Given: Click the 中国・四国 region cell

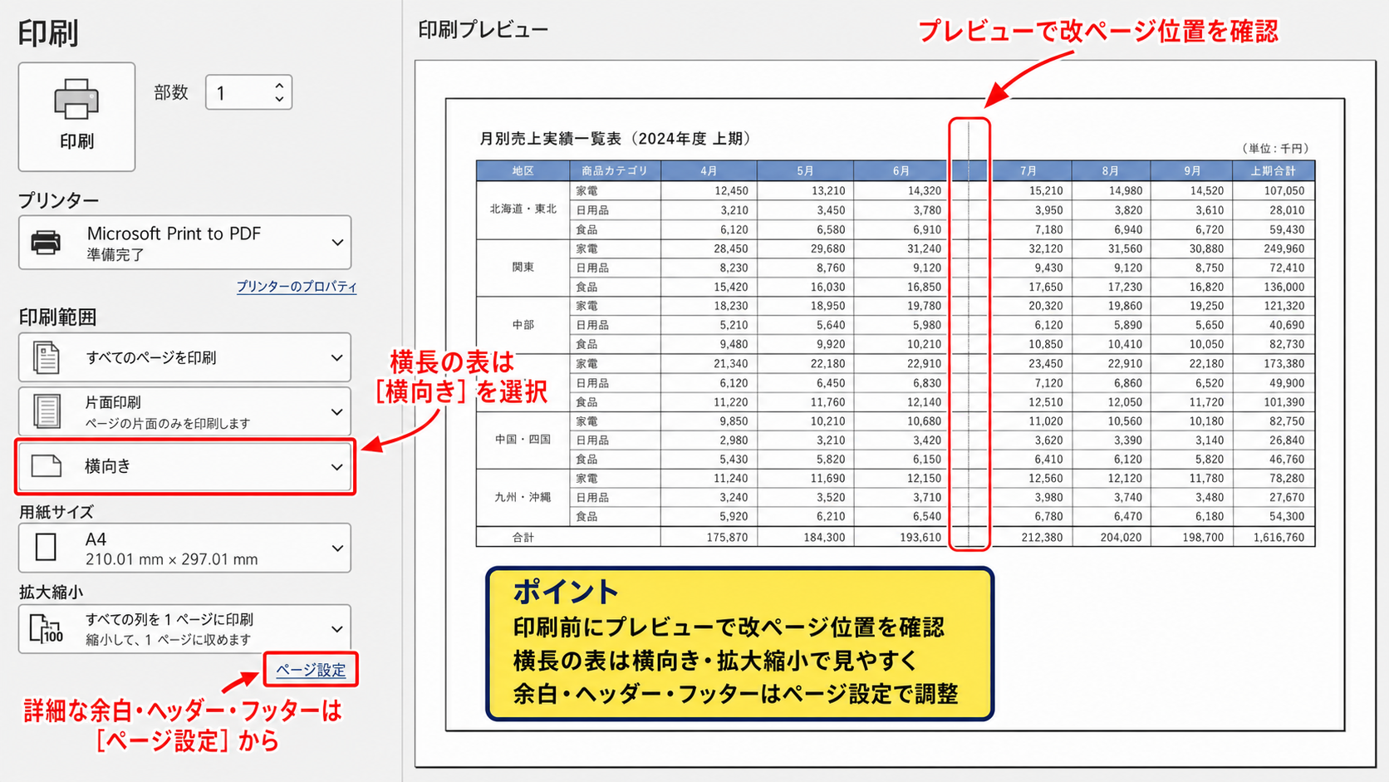Looking at the screenshot, I should [x=523, y=440].
